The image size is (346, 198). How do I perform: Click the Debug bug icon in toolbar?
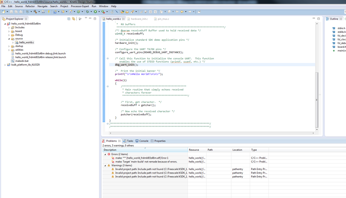(88, 12)
